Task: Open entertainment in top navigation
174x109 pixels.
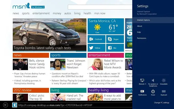Action: click(x=41, y=13)
